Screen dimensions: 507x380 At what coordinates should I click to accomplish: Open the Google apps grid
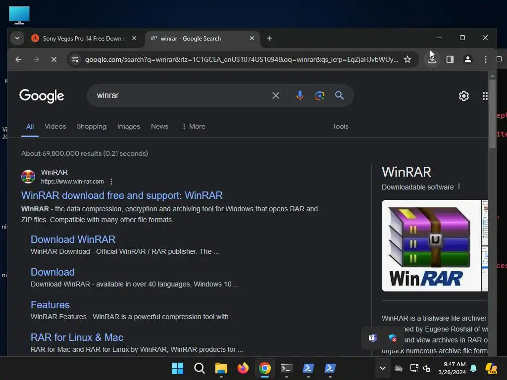[x=485, y=96]
